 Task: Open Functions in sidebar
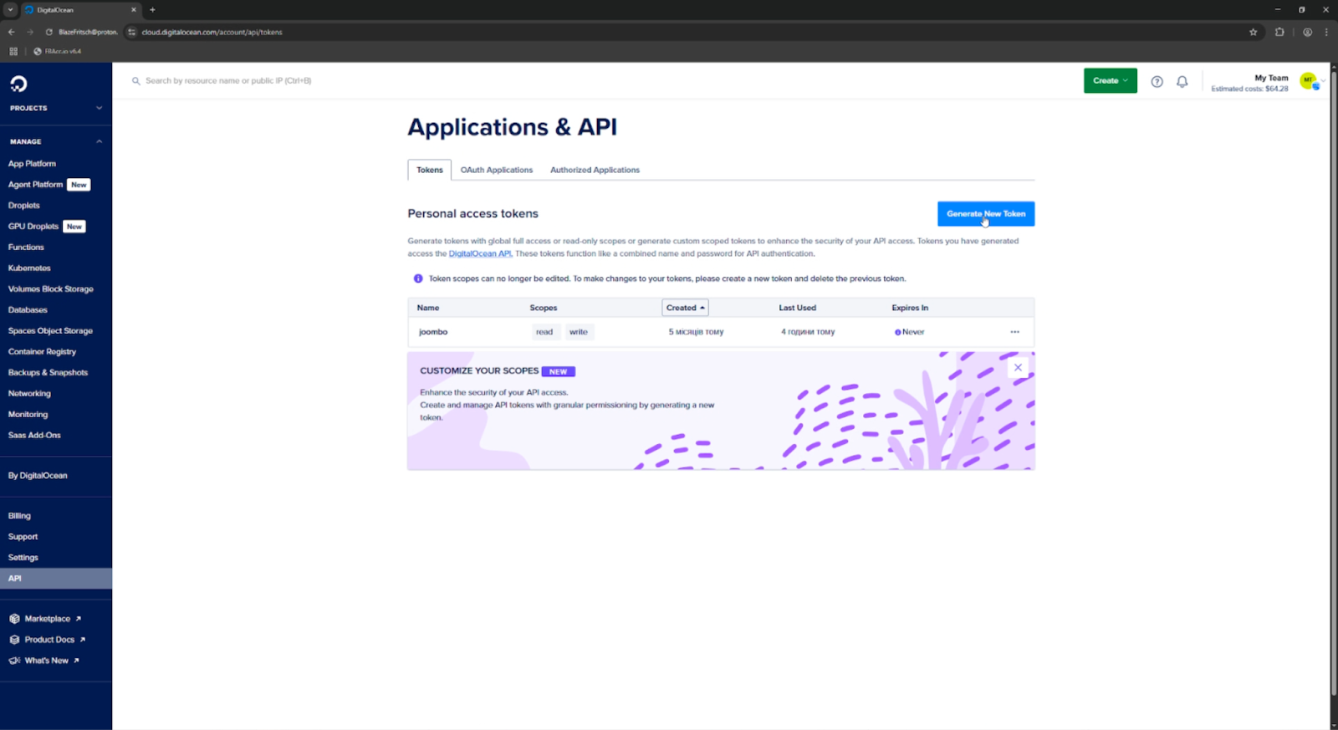(26, 248)
